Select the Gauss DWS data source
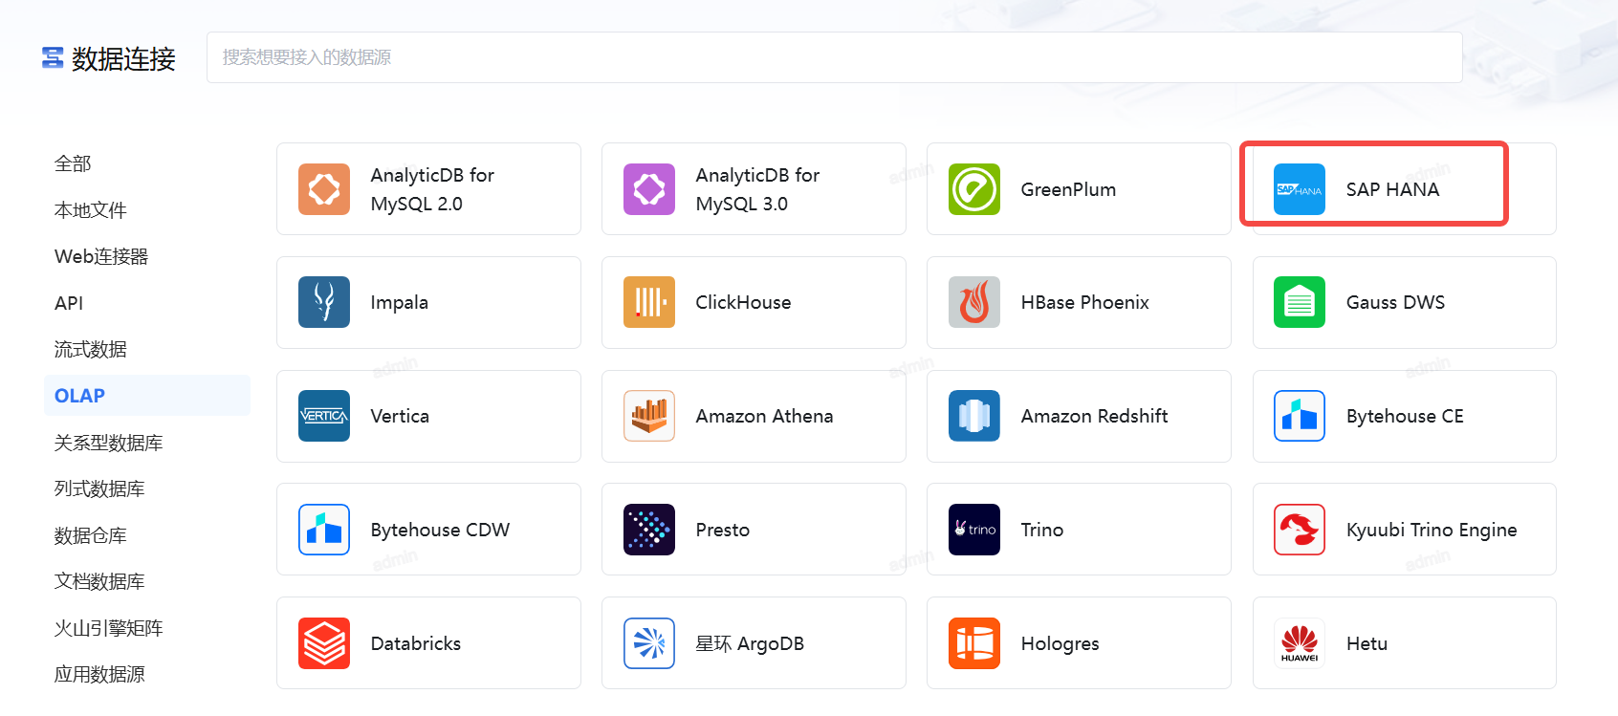Image resolution: width=1618 pixels, height=716 pixels. tap(1404, 302)
